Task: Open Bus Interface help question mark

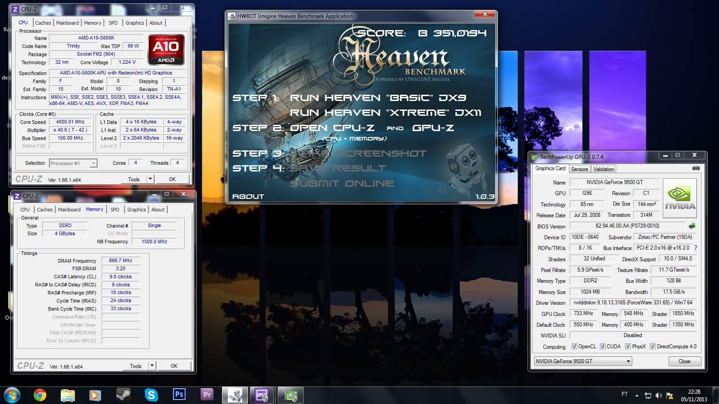Action: tap(696, 248)
